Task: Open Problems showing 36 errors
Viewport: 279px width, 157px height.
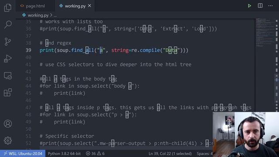Action: click(x=95, y=154)
